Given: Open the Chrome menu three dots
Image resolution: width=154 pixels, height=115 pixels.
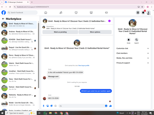Looking at the screenshot, I should point(152,7).
